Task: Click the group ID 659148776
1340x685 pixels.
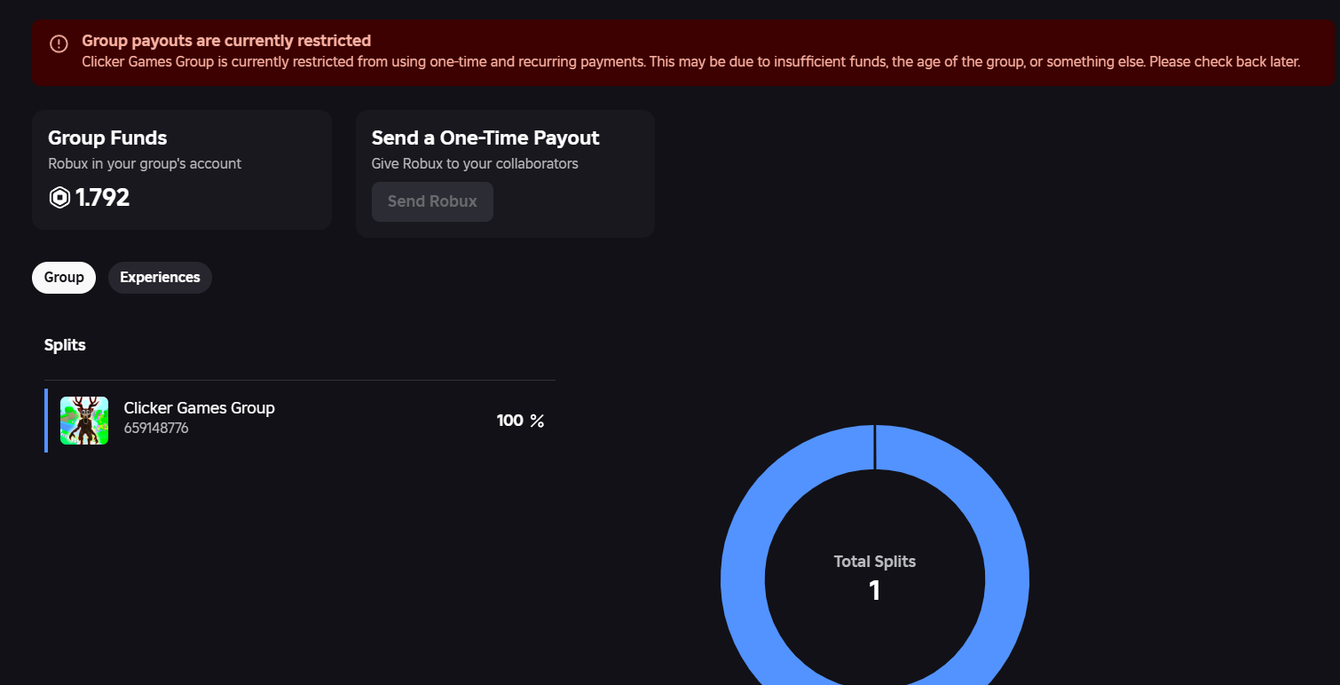Action: click(x=156, y=428)
